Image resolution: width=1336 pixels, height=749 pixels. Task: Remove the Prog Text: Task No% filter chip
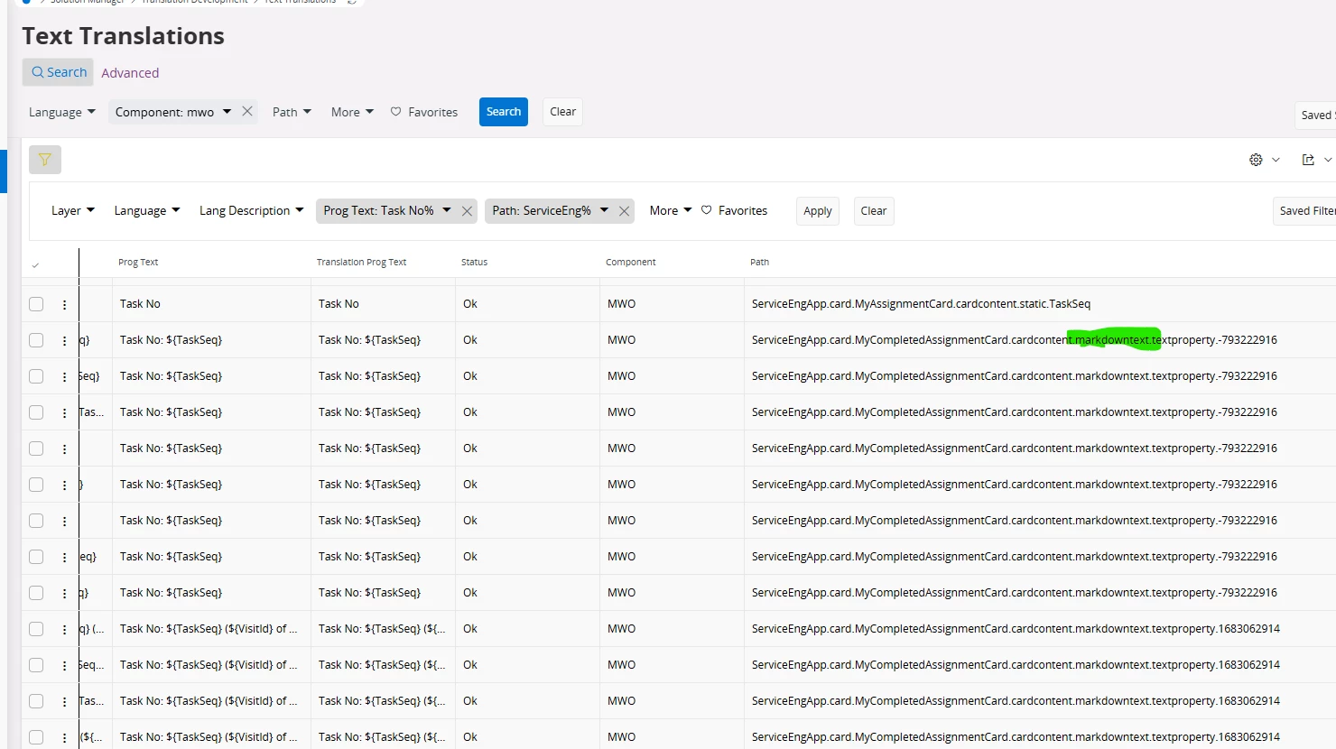[467, 211]
